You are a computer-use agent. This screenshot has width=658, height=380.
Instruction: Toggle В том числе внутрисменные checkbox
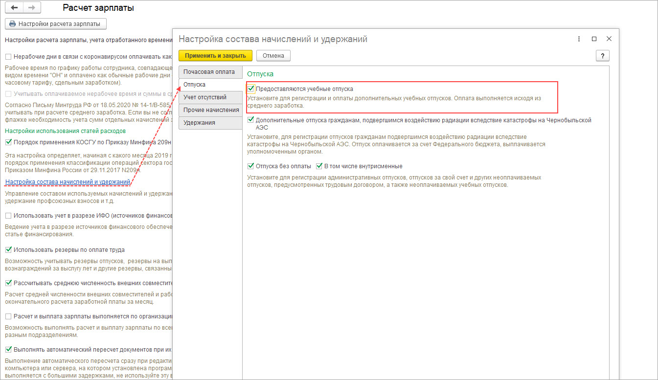tap(319, 166)
